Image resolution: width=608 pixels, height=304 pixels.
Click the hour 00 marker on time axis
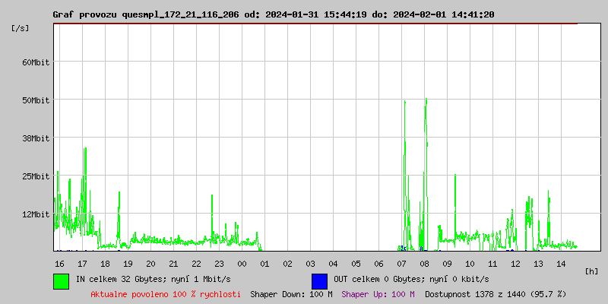(x=242, y=264)
